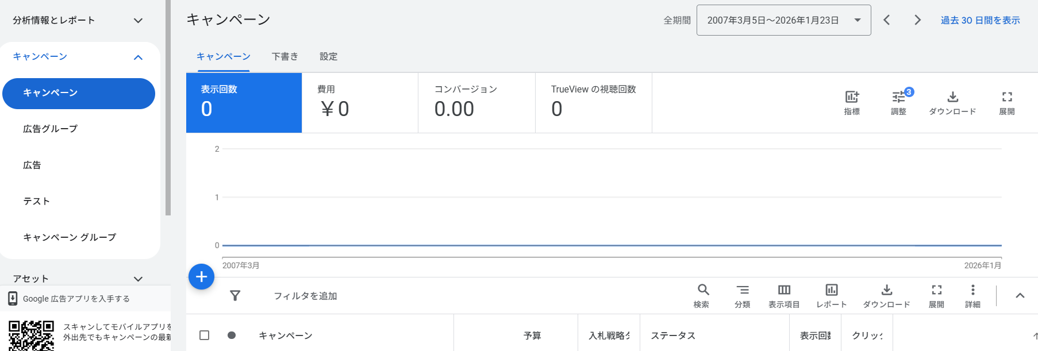Collapse the chart using the up chevron
Screen dimensions: 1038x351
click(1020, 296)
